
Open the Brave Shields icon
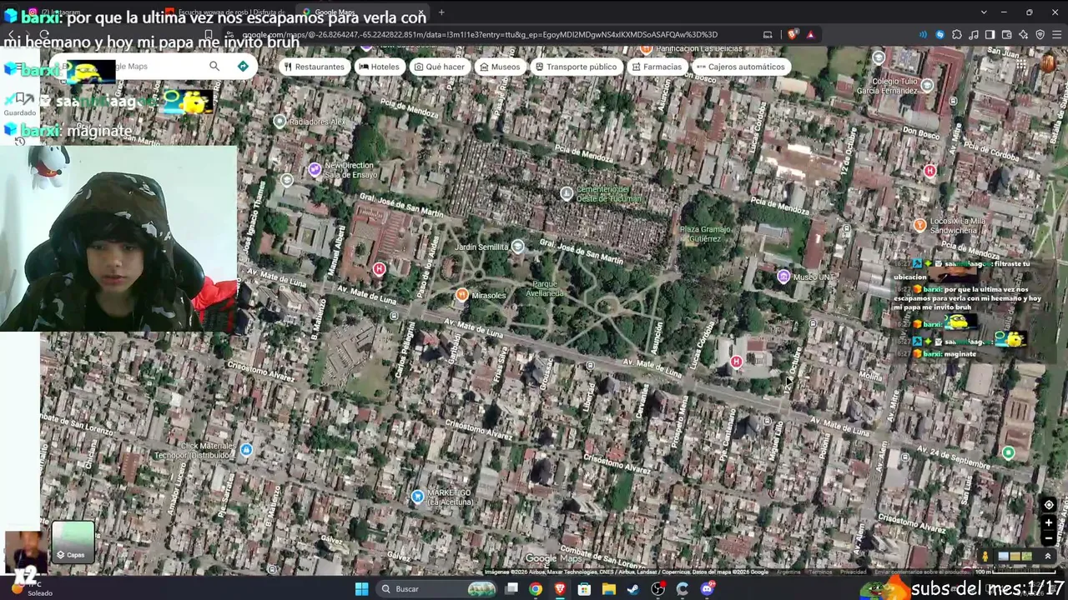792,35
